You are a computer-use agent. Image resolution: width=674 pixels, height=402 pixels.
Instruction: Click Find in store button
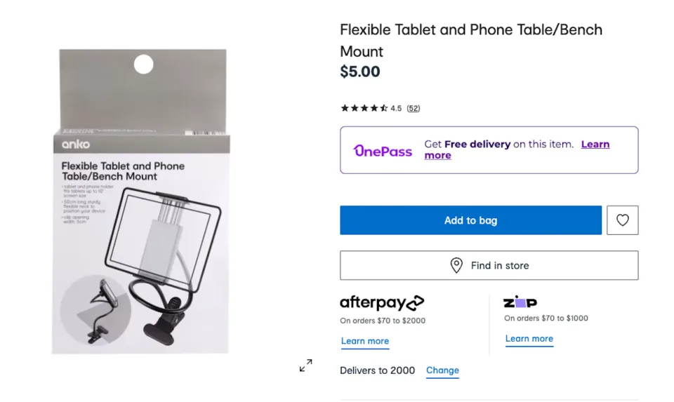pos(489,265)
